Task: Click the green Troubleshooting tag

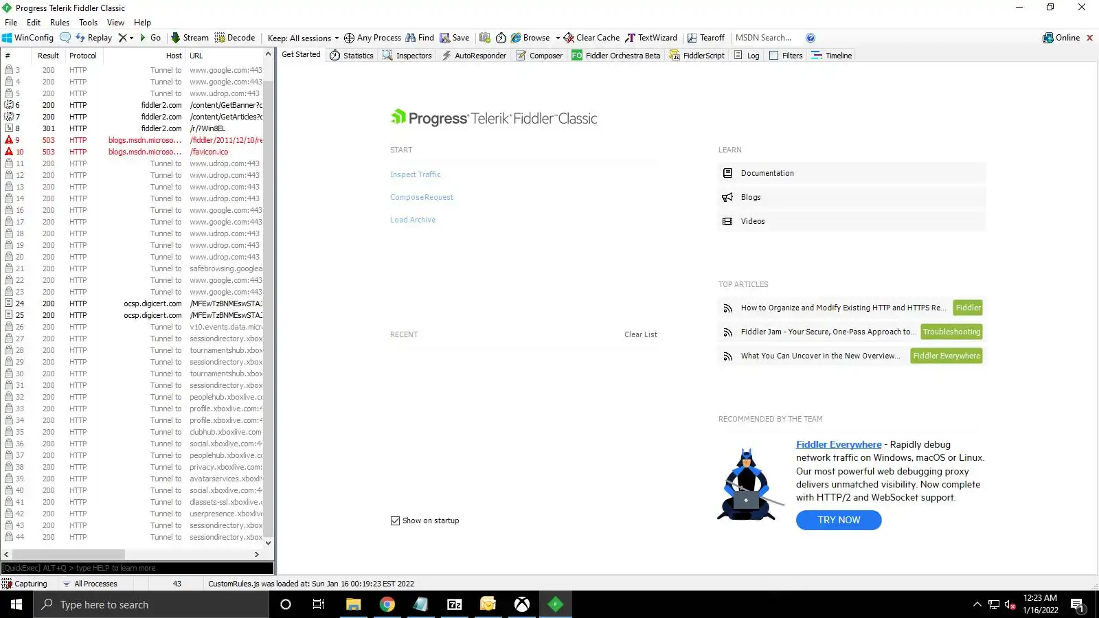Action: click(x=951, y=332)
